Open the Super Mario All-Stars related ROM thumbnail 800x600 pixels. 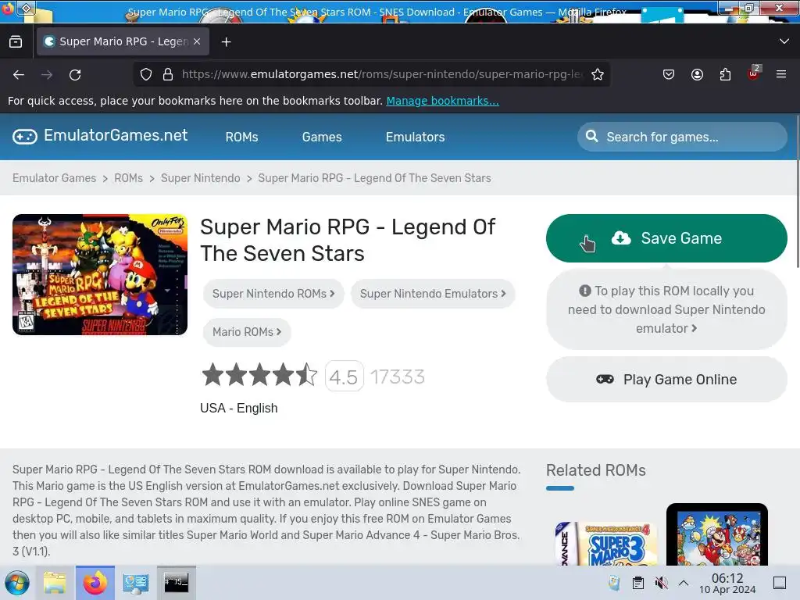(717, 534)
